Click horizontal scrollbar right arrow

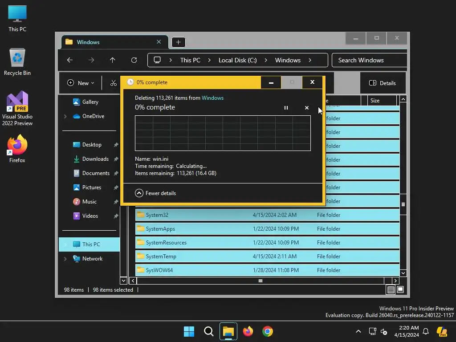click(x=395, y=281)
